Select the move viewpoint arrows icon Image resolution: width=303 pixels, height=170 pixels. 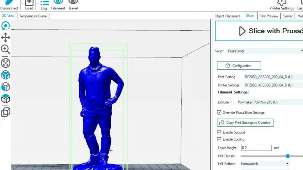coord(5,37)
